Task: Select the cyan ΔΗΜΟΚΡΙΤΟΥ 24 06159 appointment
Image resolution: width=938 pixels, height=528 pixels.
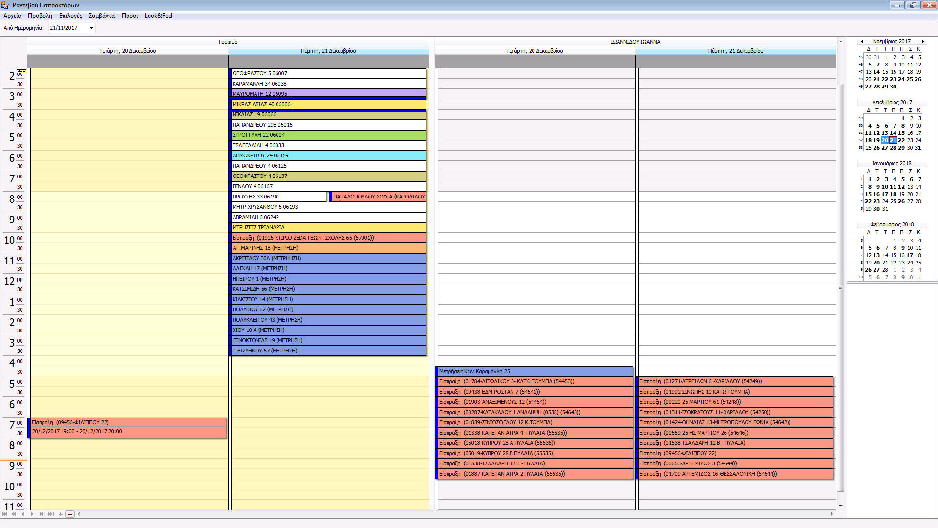Action: tap(328, 155)
